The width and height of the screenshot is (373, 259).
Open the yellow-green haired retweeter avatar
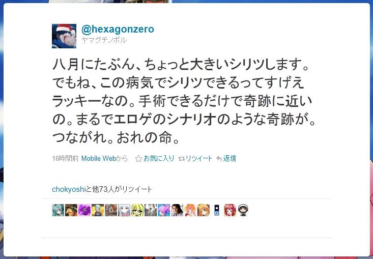[137, 210]
